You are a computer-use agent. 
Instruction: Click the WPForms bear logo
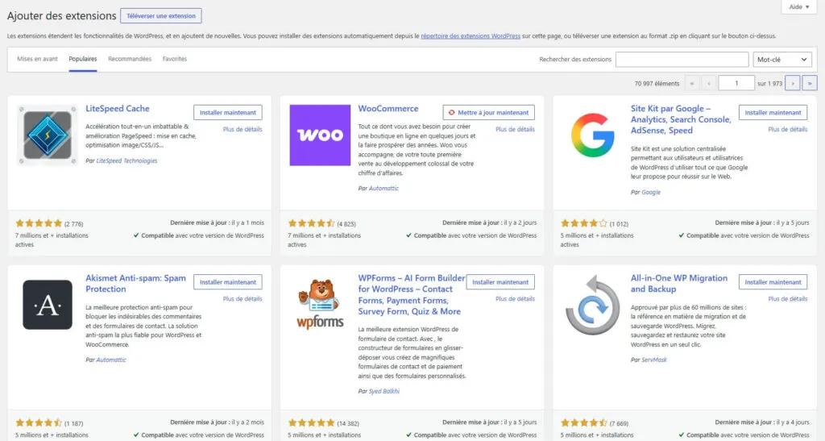(x=320, y=304)
